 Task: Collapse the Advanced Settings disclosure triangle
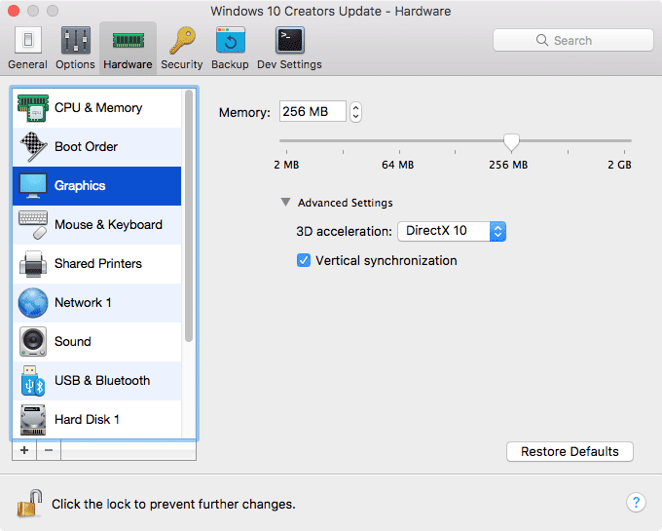point(286,203)
